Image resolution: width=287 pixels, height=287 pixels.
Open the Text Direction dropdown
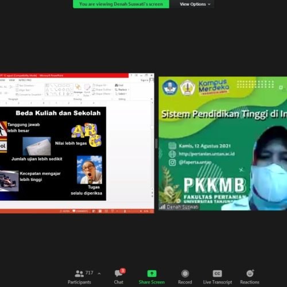coord(25,86)
